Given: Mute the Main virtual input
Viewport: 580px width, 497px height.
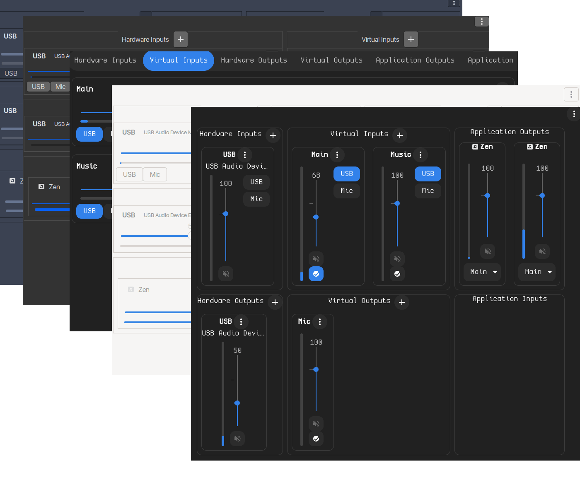Looking at the screenshot, I should point(316,259).
